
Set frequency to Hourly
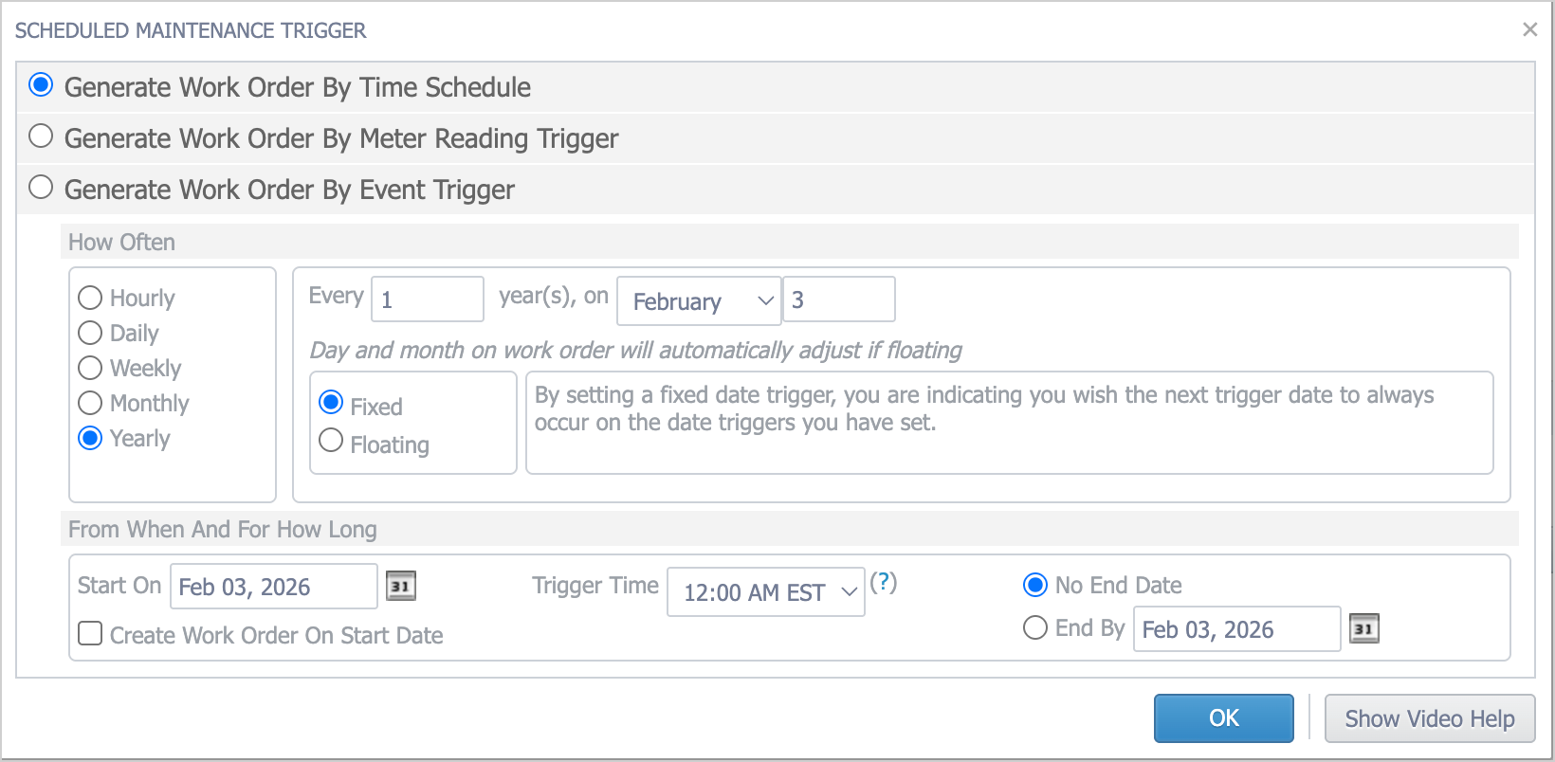click(90, 299)
